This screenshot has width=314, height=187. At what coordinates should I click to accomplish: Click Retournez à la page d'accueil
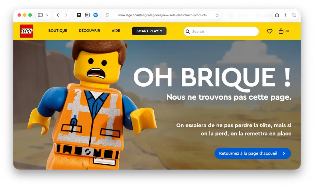click(x=253, y=153)
